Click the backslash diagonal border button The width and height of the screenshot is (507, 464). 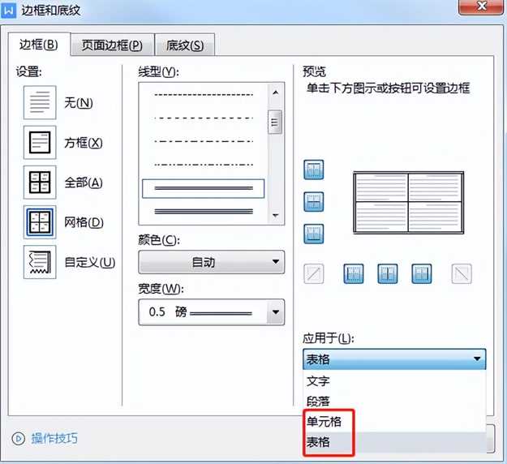pyautogui.click(x=461, y=274)
